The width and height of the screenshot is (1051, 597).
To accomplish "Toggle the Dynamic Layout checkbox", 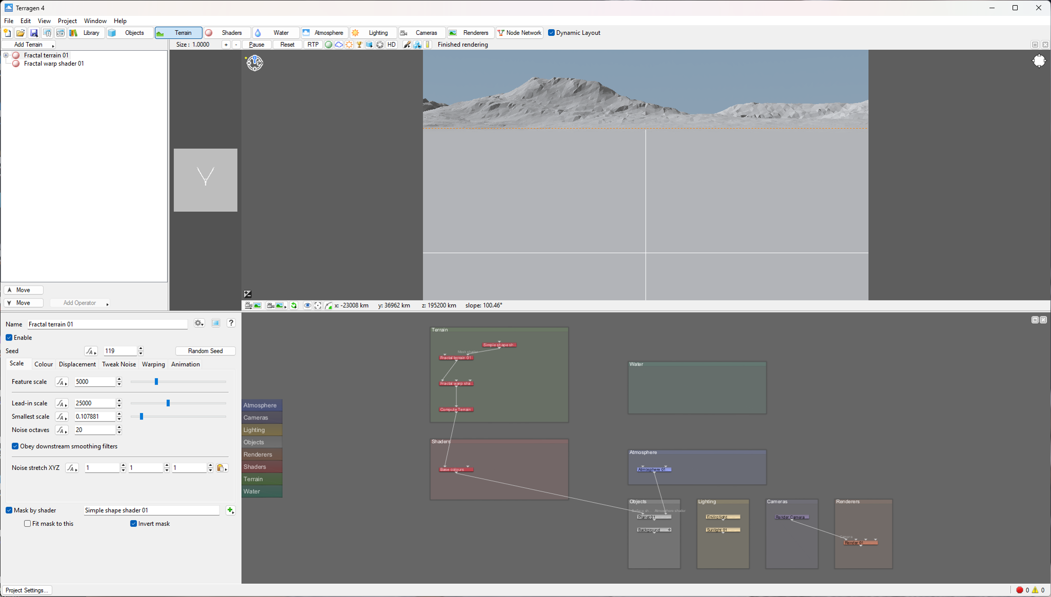I will [x=551, y=33].
